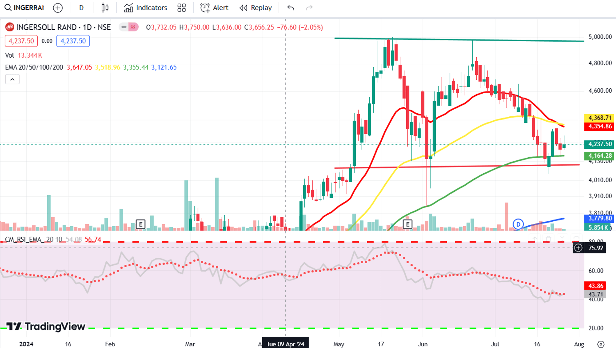The height and width of the screenshot is (348, 616).
Task: Click the May label on the time axis
Action: [339, 344]
